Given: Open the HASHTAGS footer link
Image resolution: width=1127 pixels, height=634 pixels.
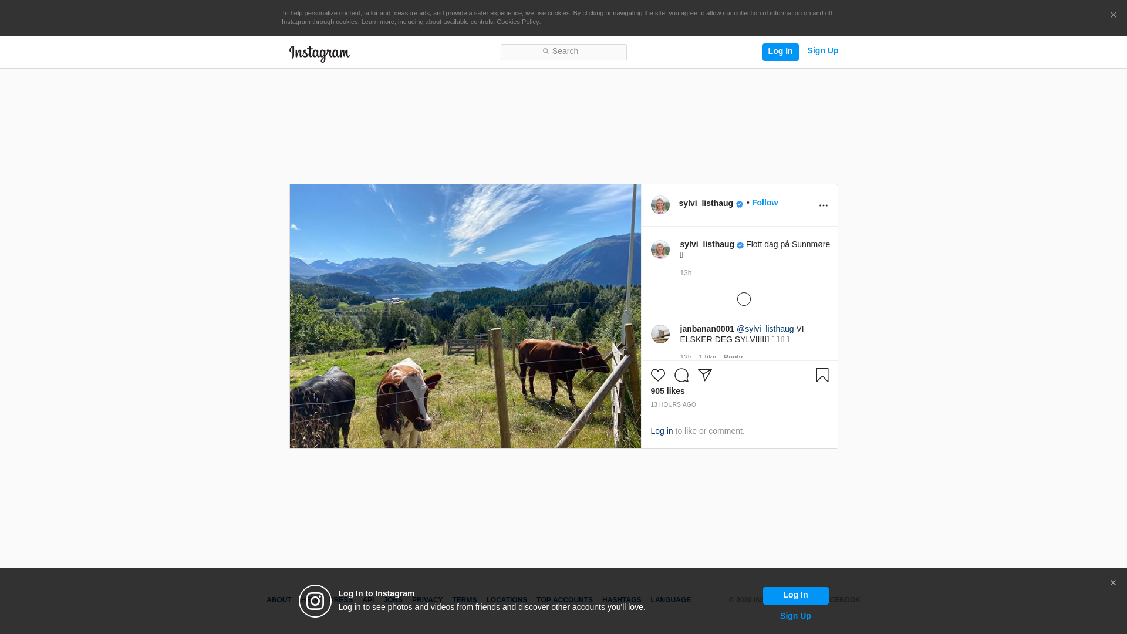Looking at the screenshot, I should pyautogui.click(x=622, y=600).
